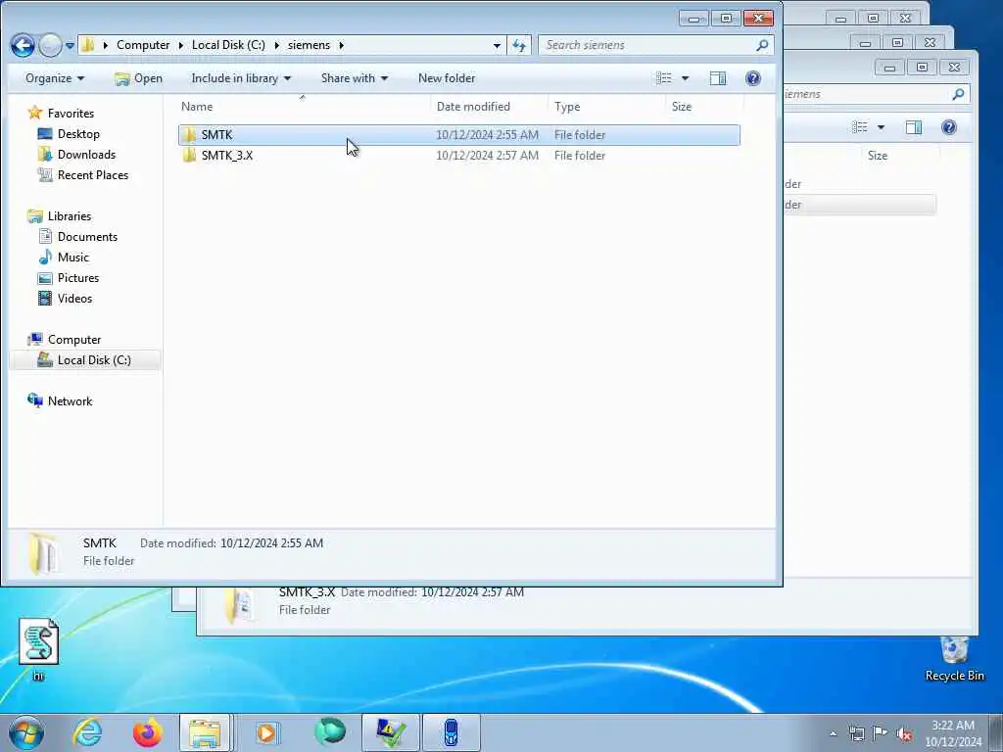Open view options in background window

coord(881,127)
